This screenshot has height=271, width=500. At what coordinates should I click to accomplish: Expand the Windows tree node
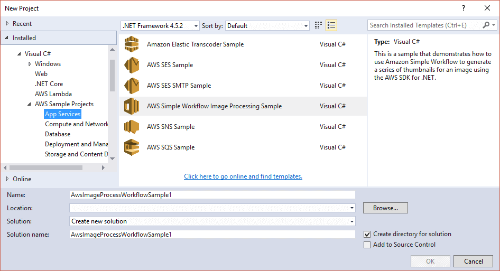point(30,64)
